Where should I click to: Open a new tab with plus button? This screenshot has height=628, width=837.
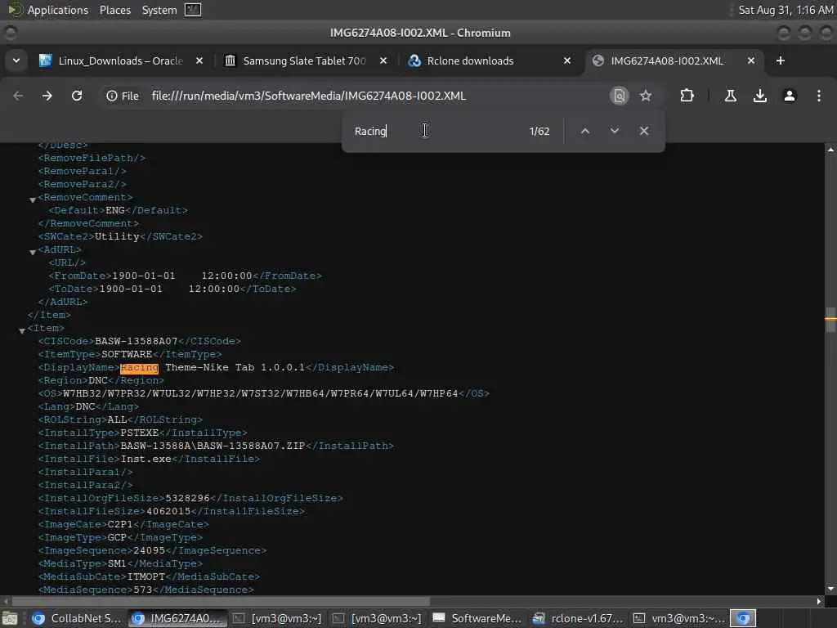pos(781,61)
